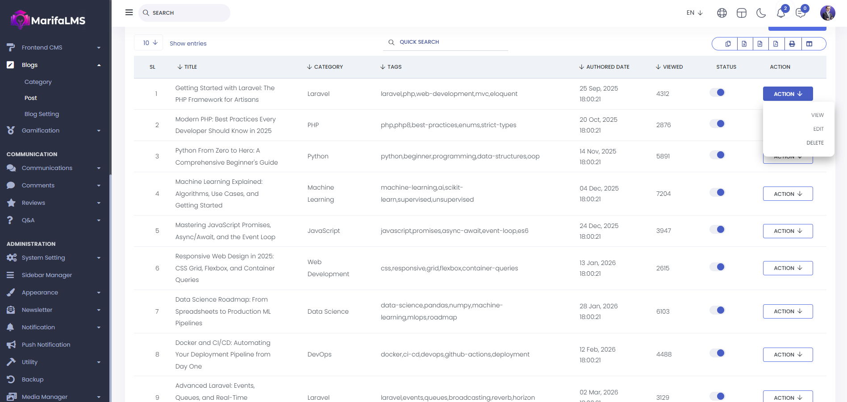Toggle status for Data Science Roadmap post
The width and height of the screenshot is (847, 402).
pos(717,311)
